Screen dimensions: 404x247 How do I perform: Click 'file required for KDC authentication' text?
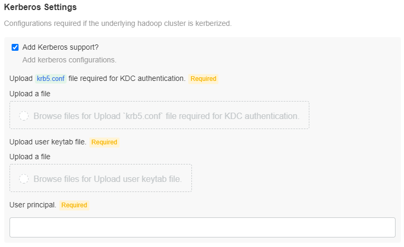coord(127,79)
